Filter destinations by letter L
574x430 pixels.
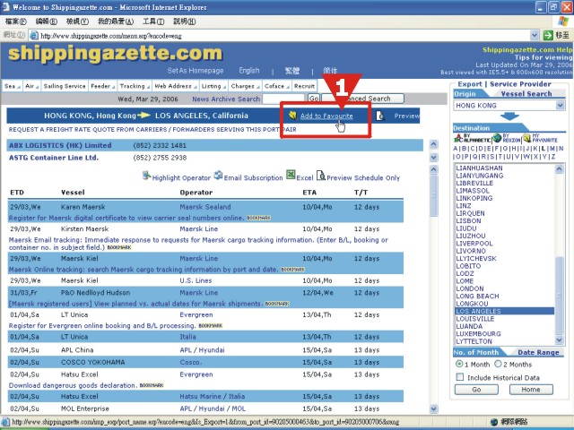point(544,149)
